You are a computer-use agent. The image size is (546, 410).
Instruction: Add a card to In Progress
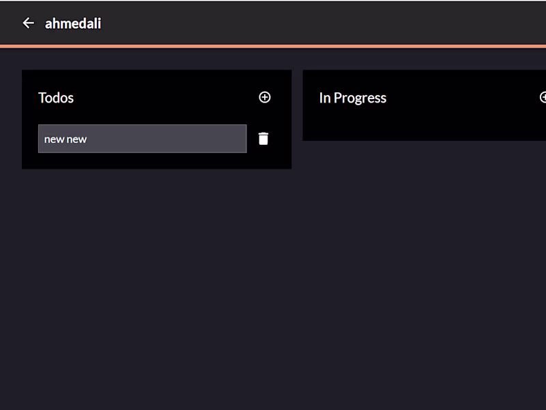coord(543,97)
